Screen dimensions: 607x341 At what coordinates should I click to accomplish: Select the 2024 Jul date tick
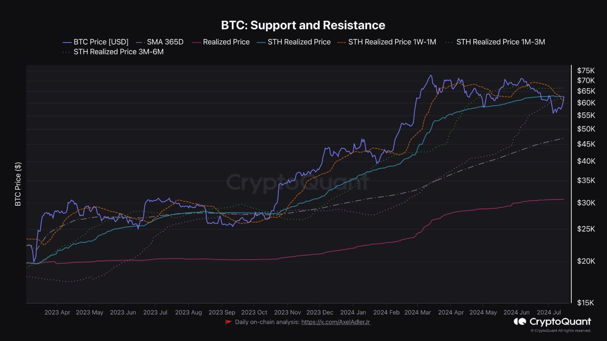pyautogui.click(x=549, y=313)
